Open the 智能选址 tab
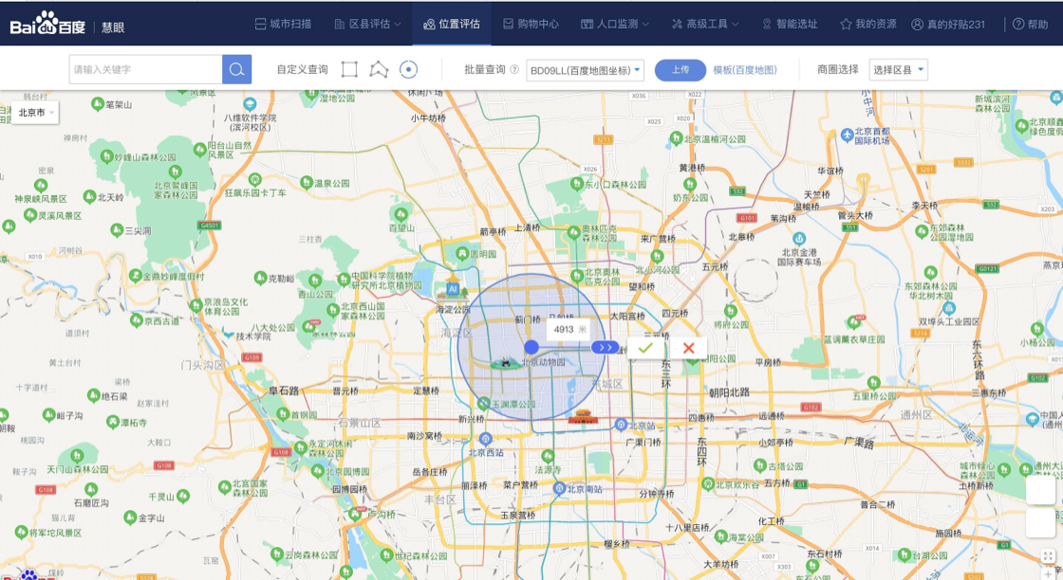The width and height of the screenshot is (1063, 580). (x=789, y=24)
